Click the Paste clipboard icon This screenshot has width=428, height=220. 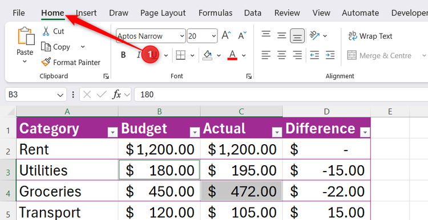[x=26, y=36]
